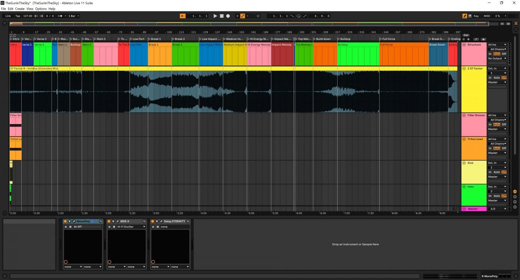The width and height of the screenshot is (520, 280).
Task: Click the Play button in transport
Action: pos(215,16)
